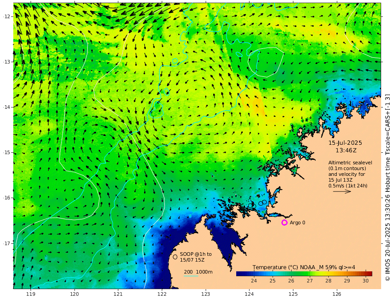Click color bar tick label 29
This screenshot has width=390, height=302.
[347, 281]
